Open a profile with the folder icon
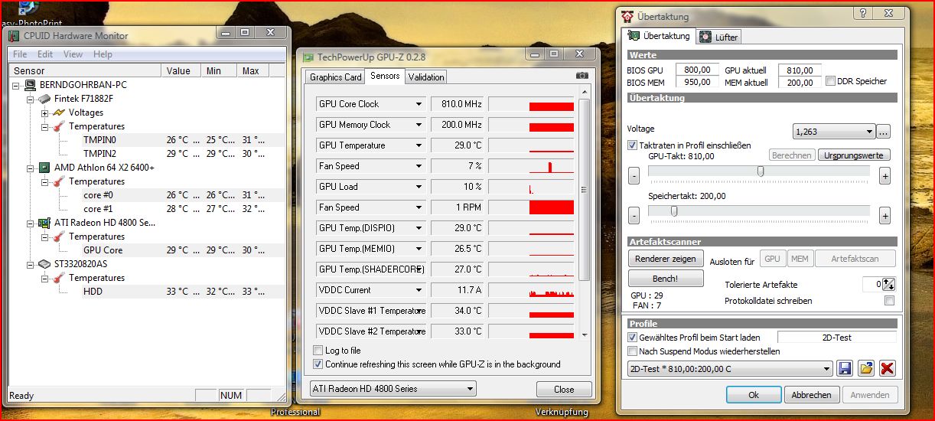This screenshot has width=935, height=421. pos(865,369)
